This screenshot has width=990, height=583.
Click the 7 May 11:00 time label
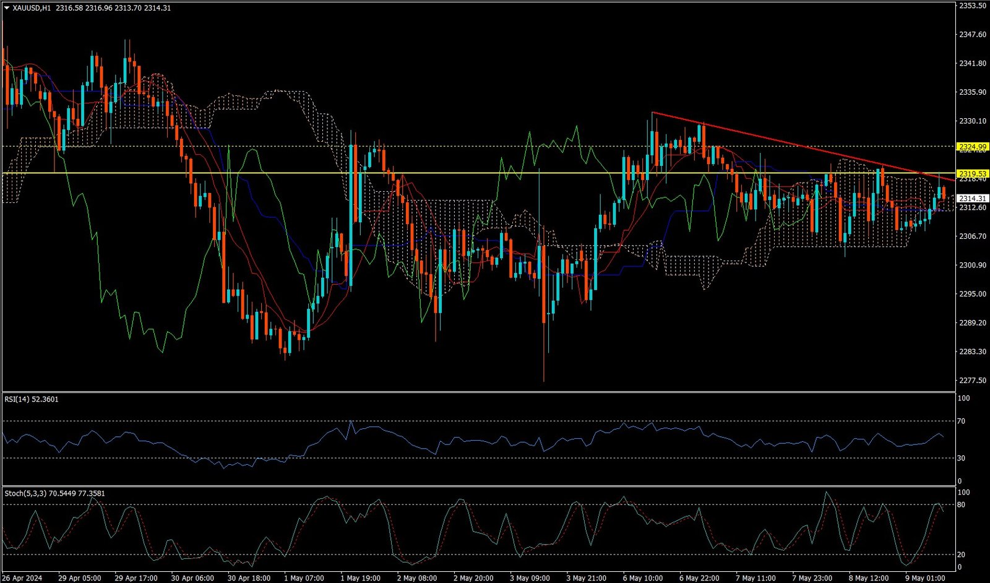pyautogui.click(x=755, y=578)
